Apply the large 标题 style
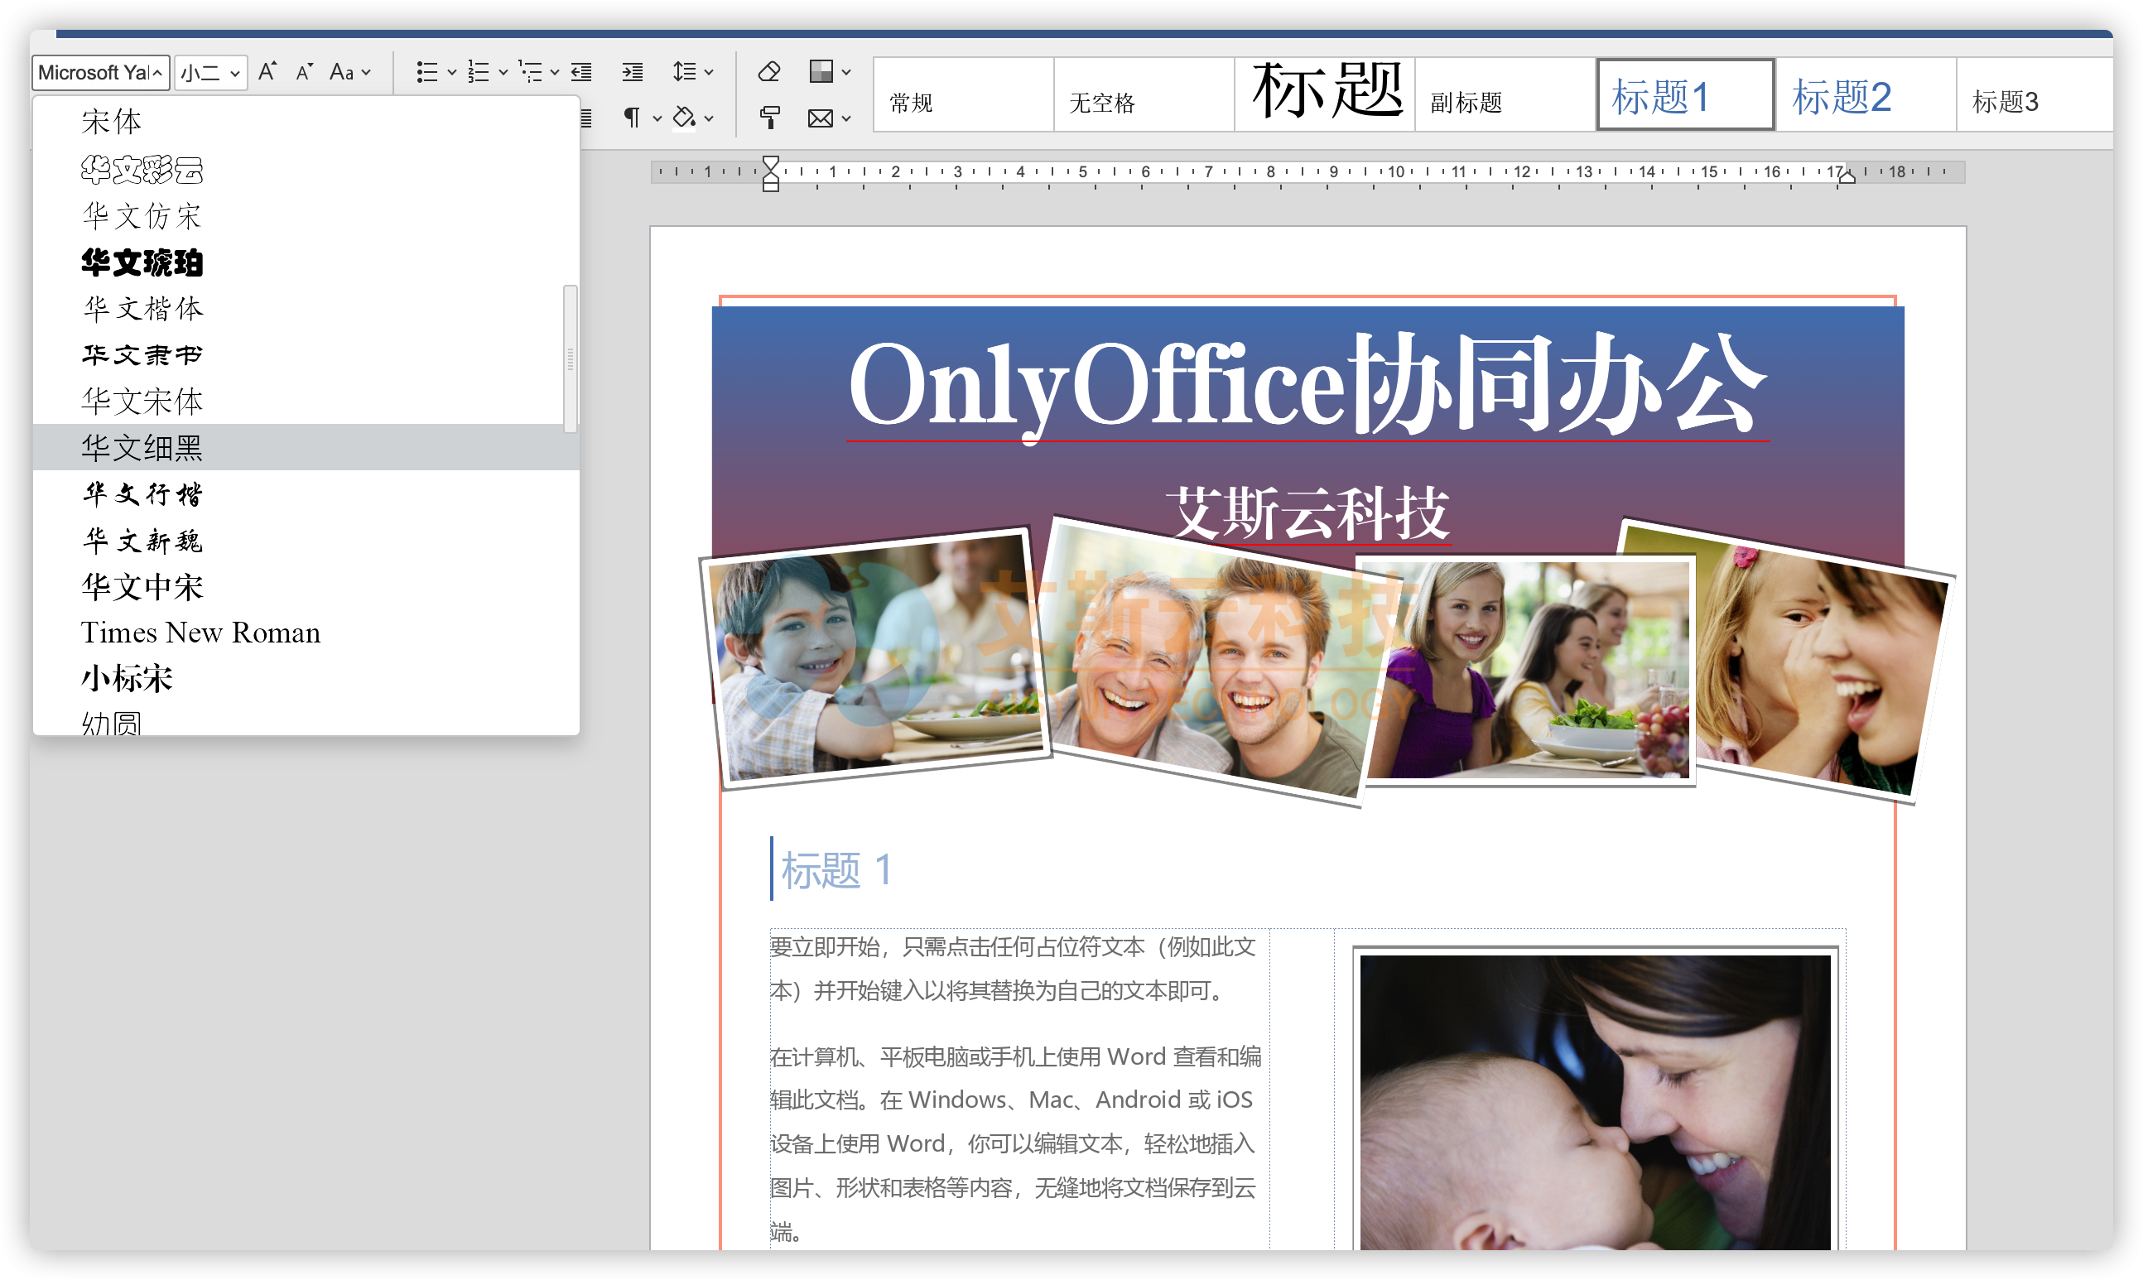 click(x=1325, y=95)
